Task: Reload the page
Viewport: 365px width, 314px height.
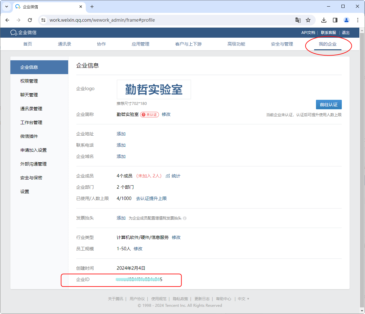Action: point(30,20)
